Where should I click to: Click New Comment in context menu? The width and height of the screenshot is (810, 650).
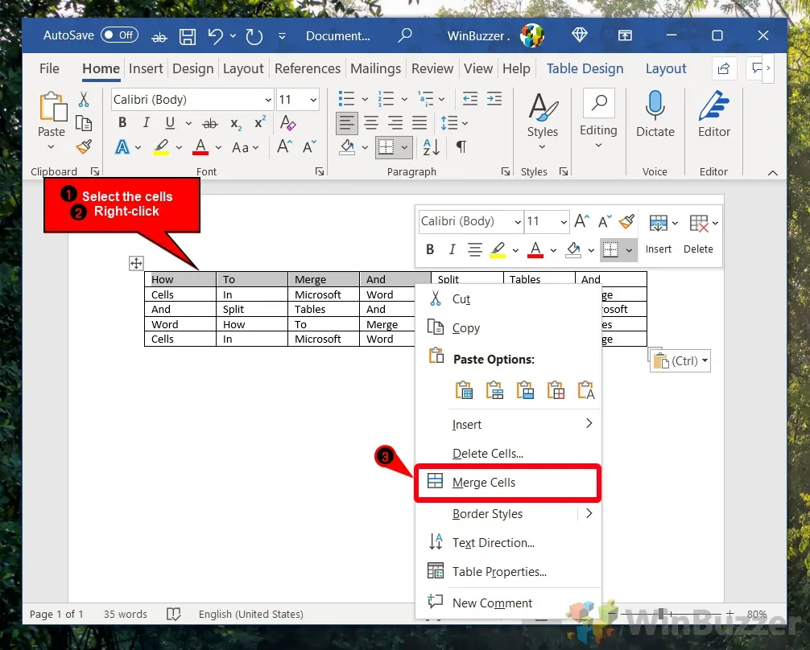pyautogui.click(x=492, y=603)
